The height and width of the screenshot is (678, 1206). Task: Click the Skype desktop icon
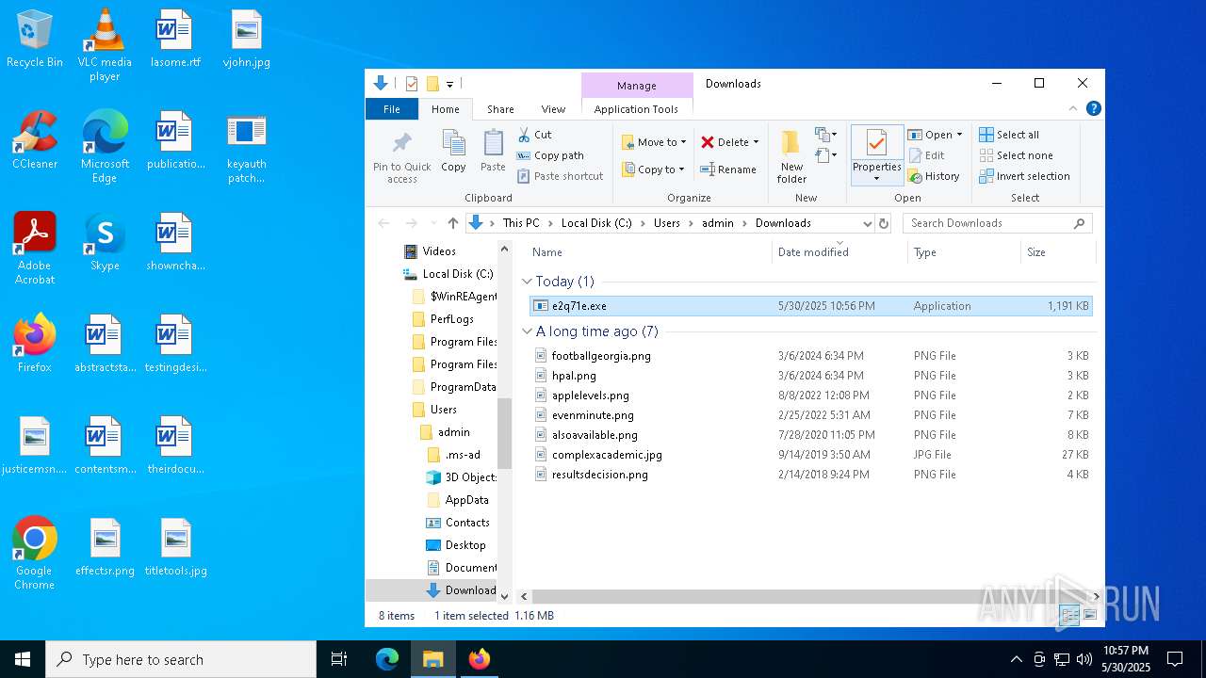click(x=105, y=242)
